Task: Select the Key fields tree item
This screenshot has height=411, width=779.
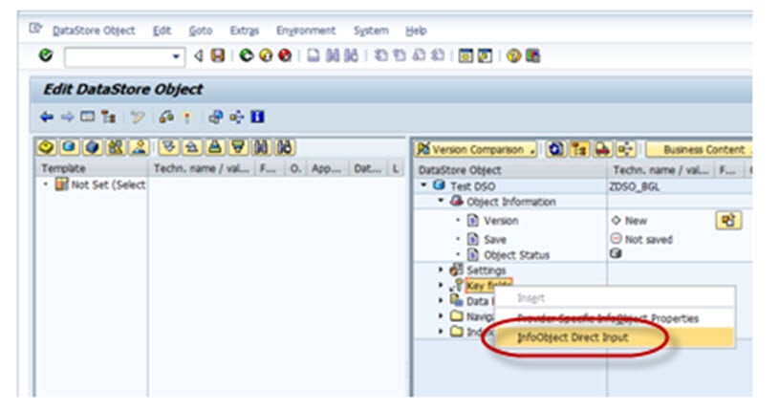Action: point(488,286)
